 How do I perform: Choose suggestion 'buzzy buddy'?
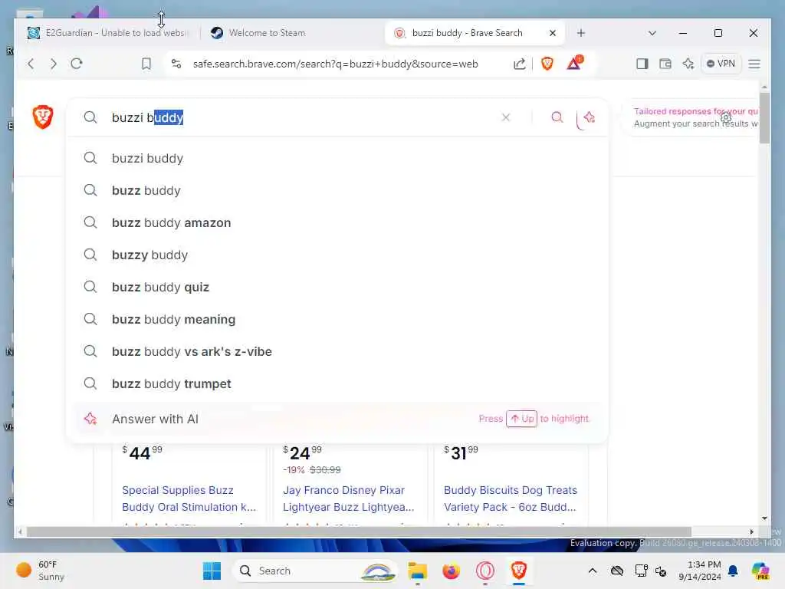point(337,255)
